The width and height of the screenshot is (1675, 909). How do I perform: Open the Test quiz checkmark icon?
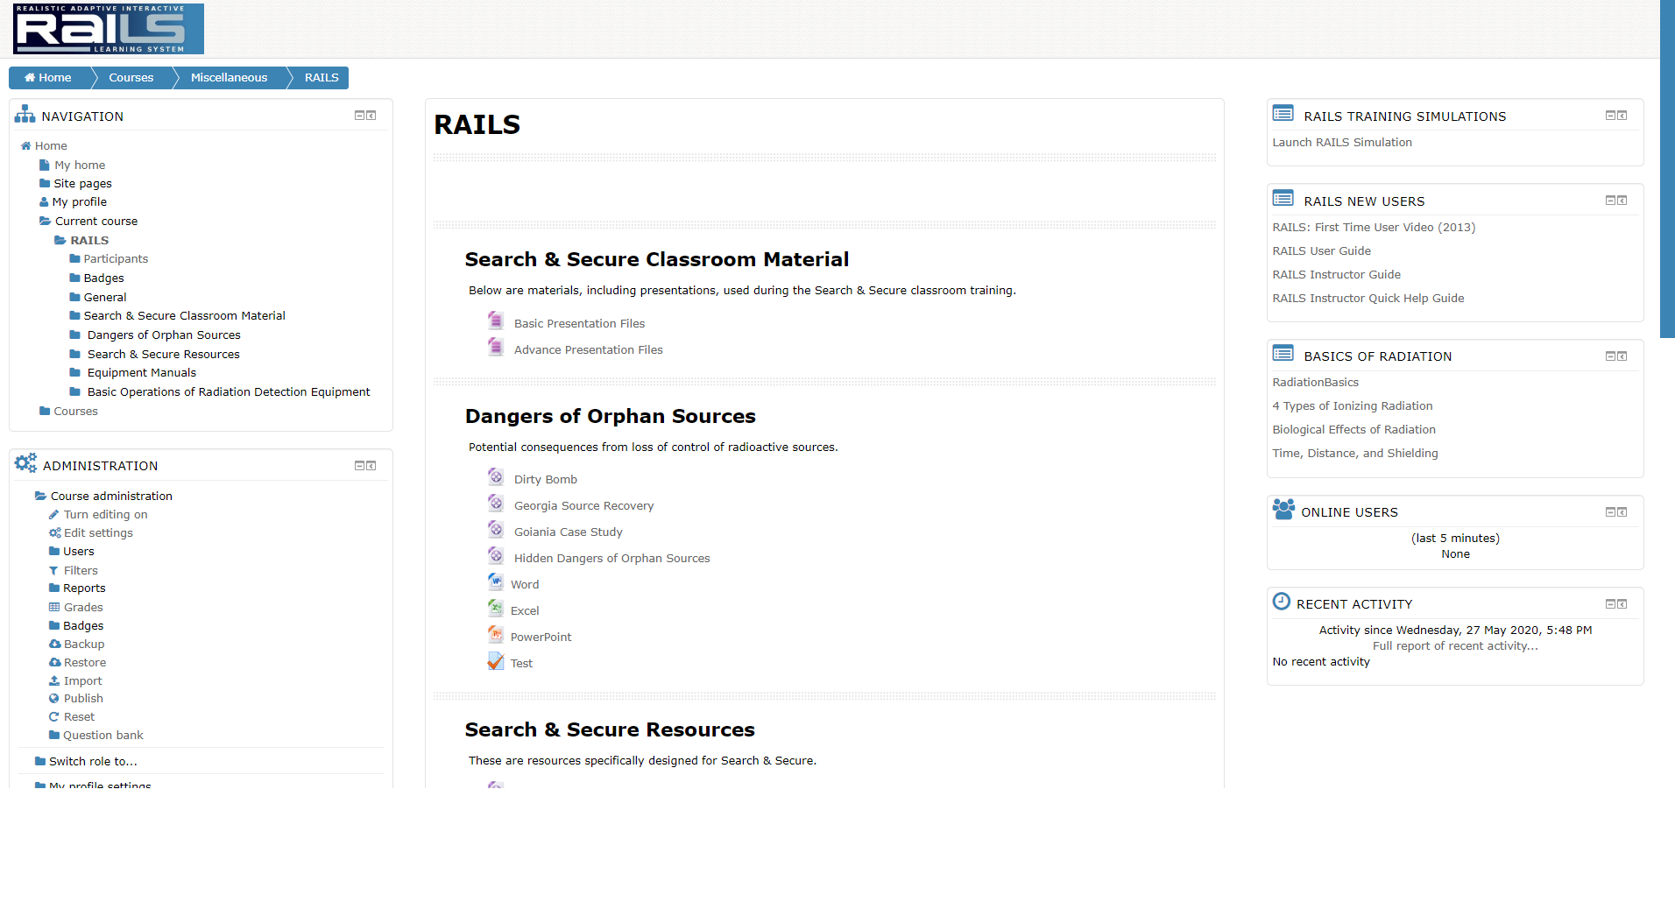tap(496, 661)
